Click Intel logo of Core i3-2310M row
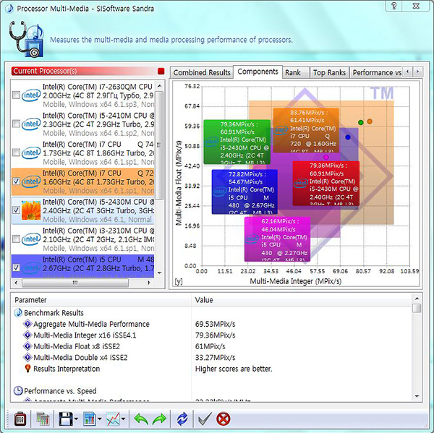Image resolution: width=434 pixels, height=433 pixels. (x=30, y=239)
